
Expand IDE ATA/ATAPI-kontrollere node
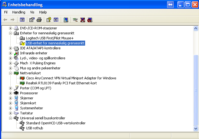[10, 48]
